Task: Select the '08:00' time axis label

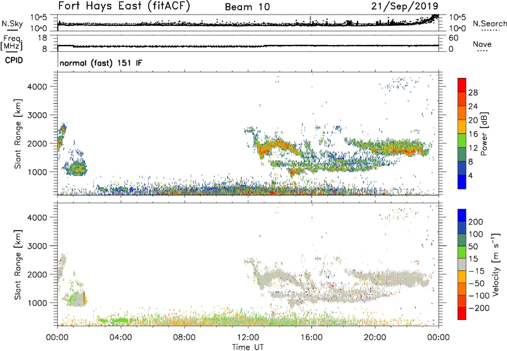Action: tap(184, 338)
